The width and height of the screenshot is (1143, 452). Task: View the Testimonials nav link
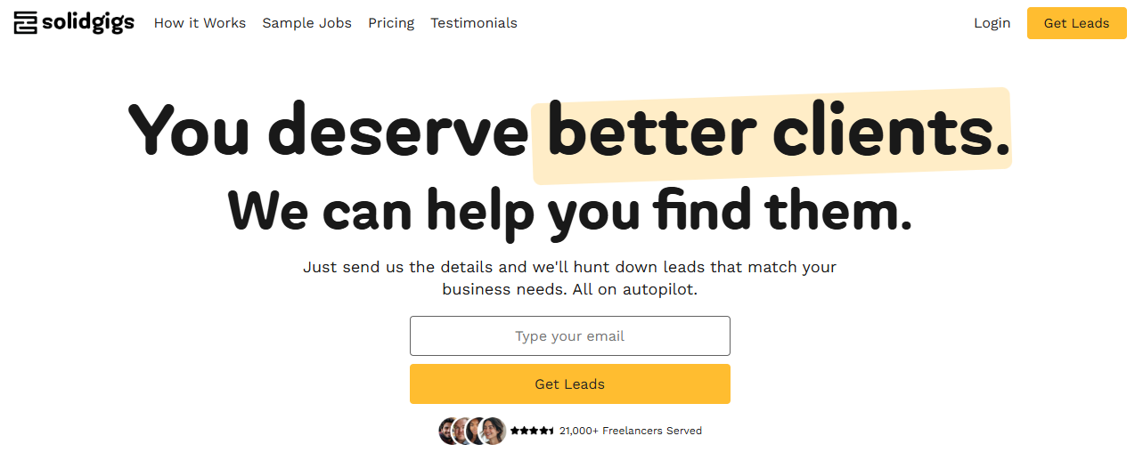click(474, 23)
